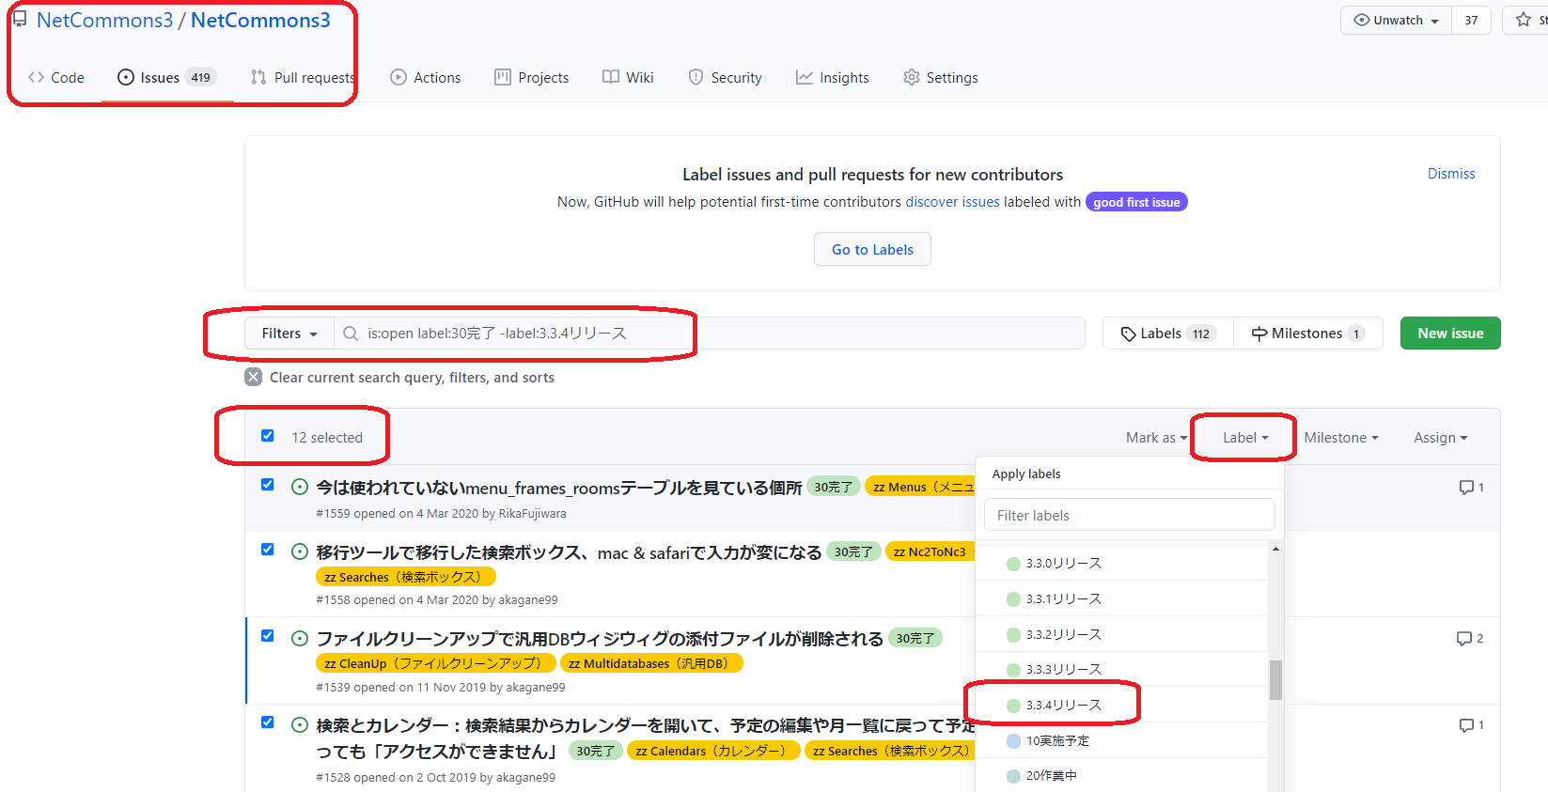Open the Settings tab
This screenshot has height=792, width=1548.
941,78
